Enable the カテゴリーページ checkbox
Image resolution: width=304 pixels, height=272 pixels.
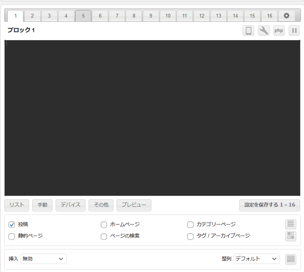pyautogui.click(x=190, y=224)
